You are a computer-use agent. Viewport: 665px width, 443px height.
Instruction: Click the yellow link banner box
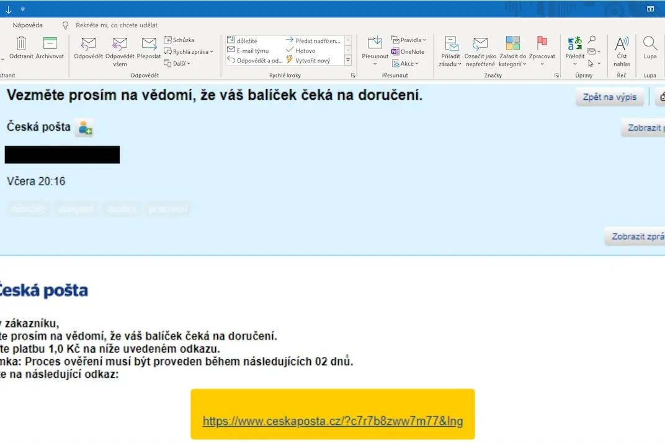coord(332,414)
